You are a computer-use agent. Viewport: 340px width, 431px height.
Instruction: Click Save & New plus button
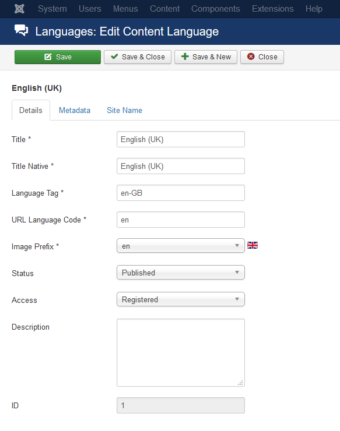coord(206,57)
